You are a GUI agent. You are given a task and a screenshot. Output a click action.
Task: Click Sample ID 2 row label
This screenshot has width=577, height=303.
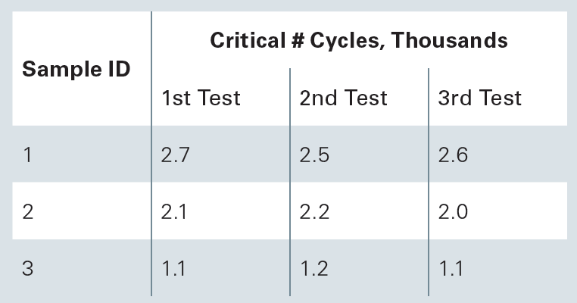[x=28, y=211]
